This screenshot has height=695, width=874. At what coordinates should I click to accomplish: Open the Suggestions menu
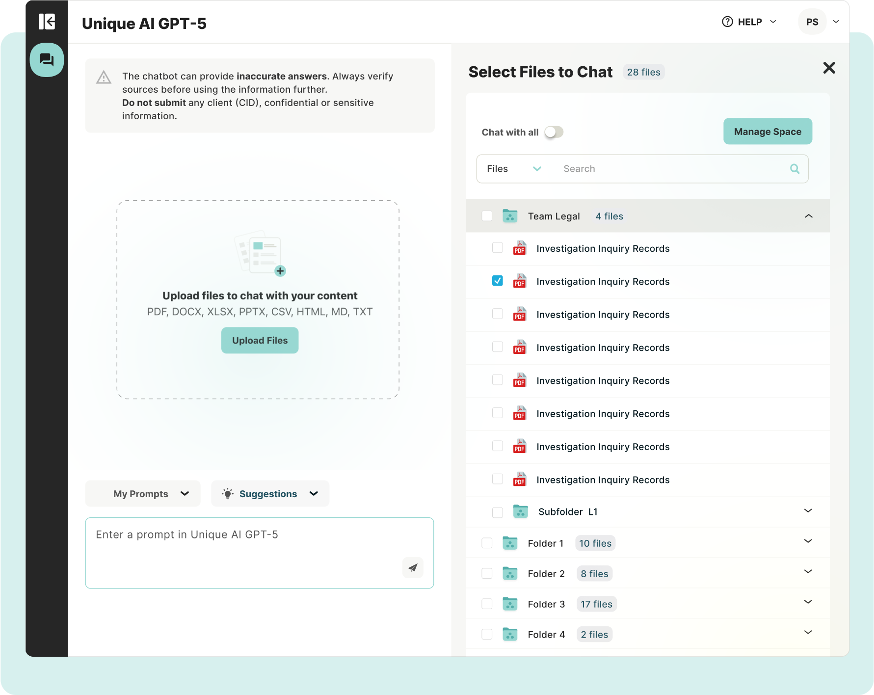point(270,494)
